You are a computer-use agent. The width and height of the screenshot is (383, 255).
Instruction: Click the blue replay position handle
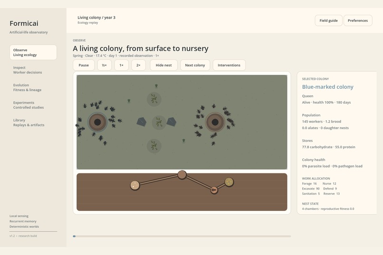click(x=74, y=236)
